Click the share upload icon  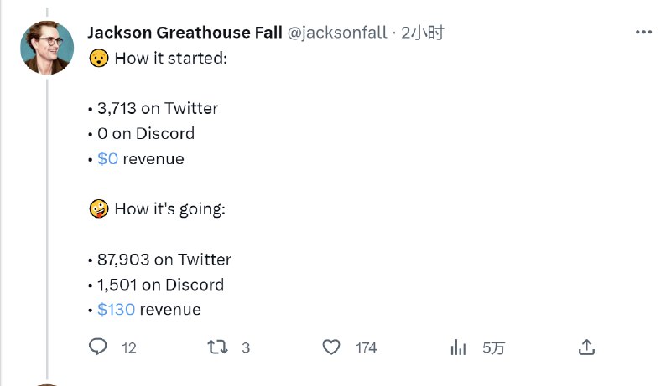coord(587,347)
